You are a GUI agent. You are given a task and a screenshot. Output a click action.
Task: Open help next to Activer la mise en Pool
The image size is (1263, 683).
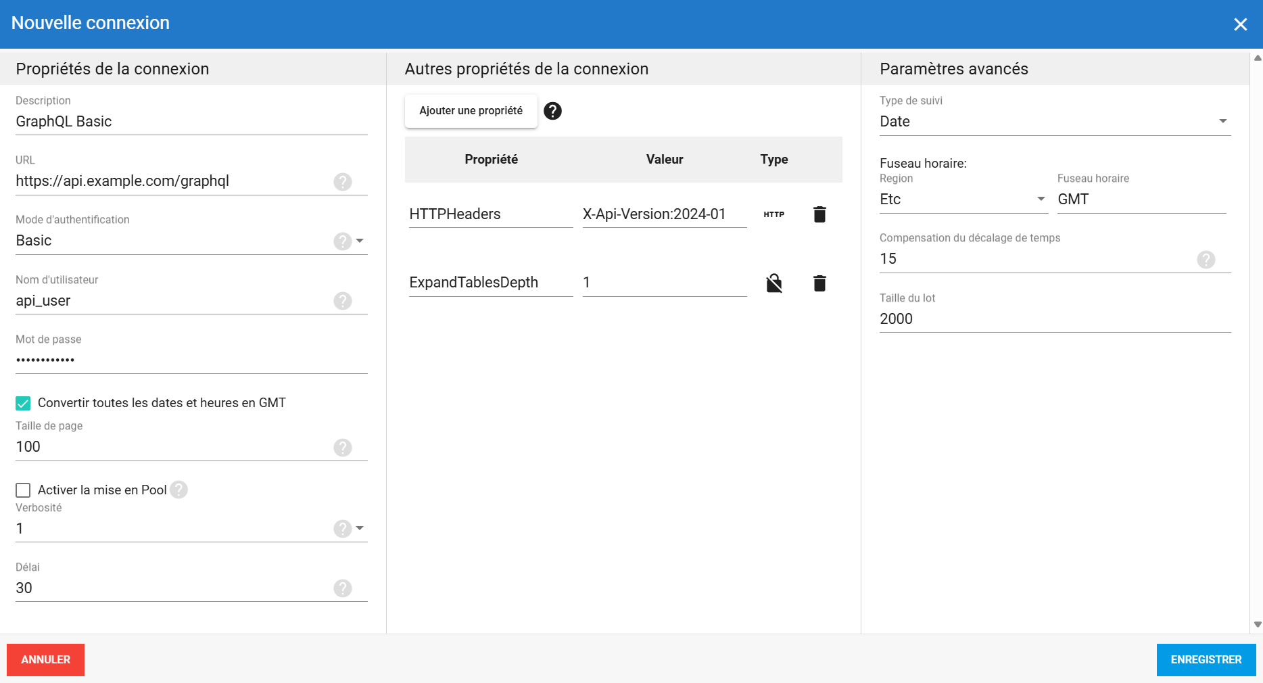point(178,490)
